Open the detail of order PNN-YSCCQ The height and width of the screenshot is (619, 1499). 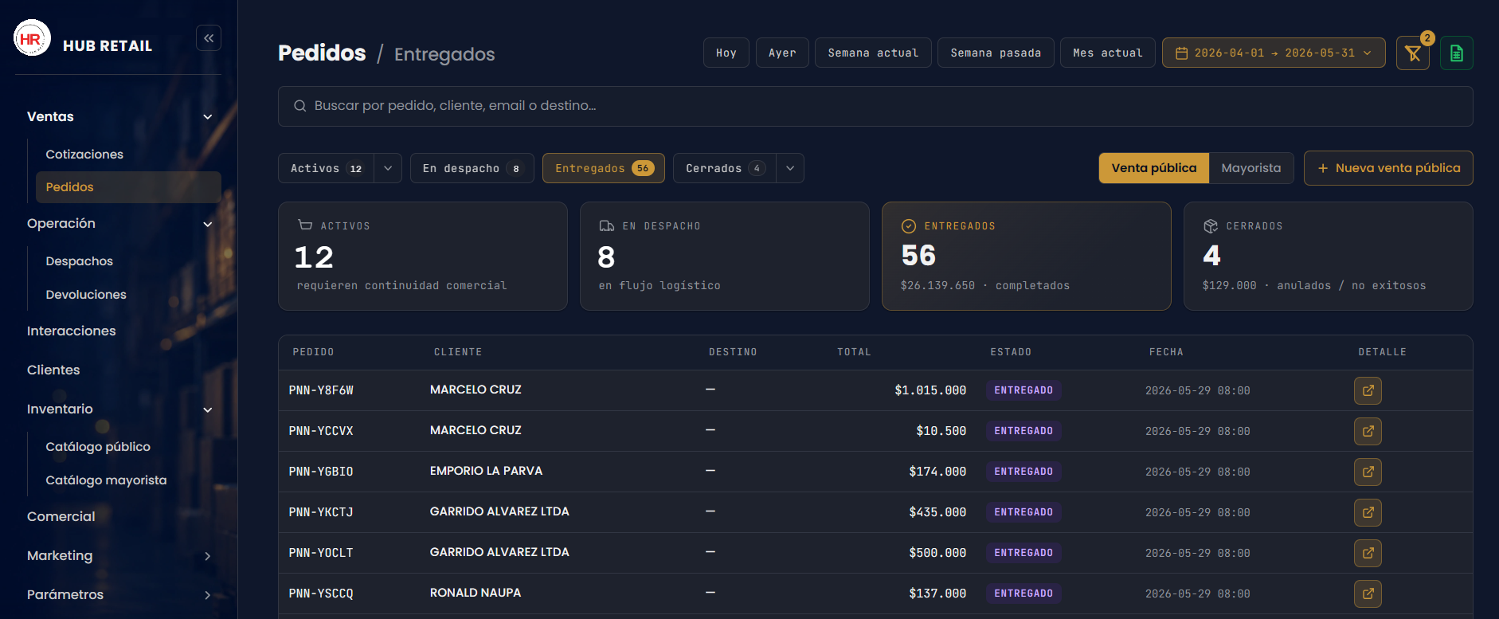pyautogui.click(x=1368, y=594)
